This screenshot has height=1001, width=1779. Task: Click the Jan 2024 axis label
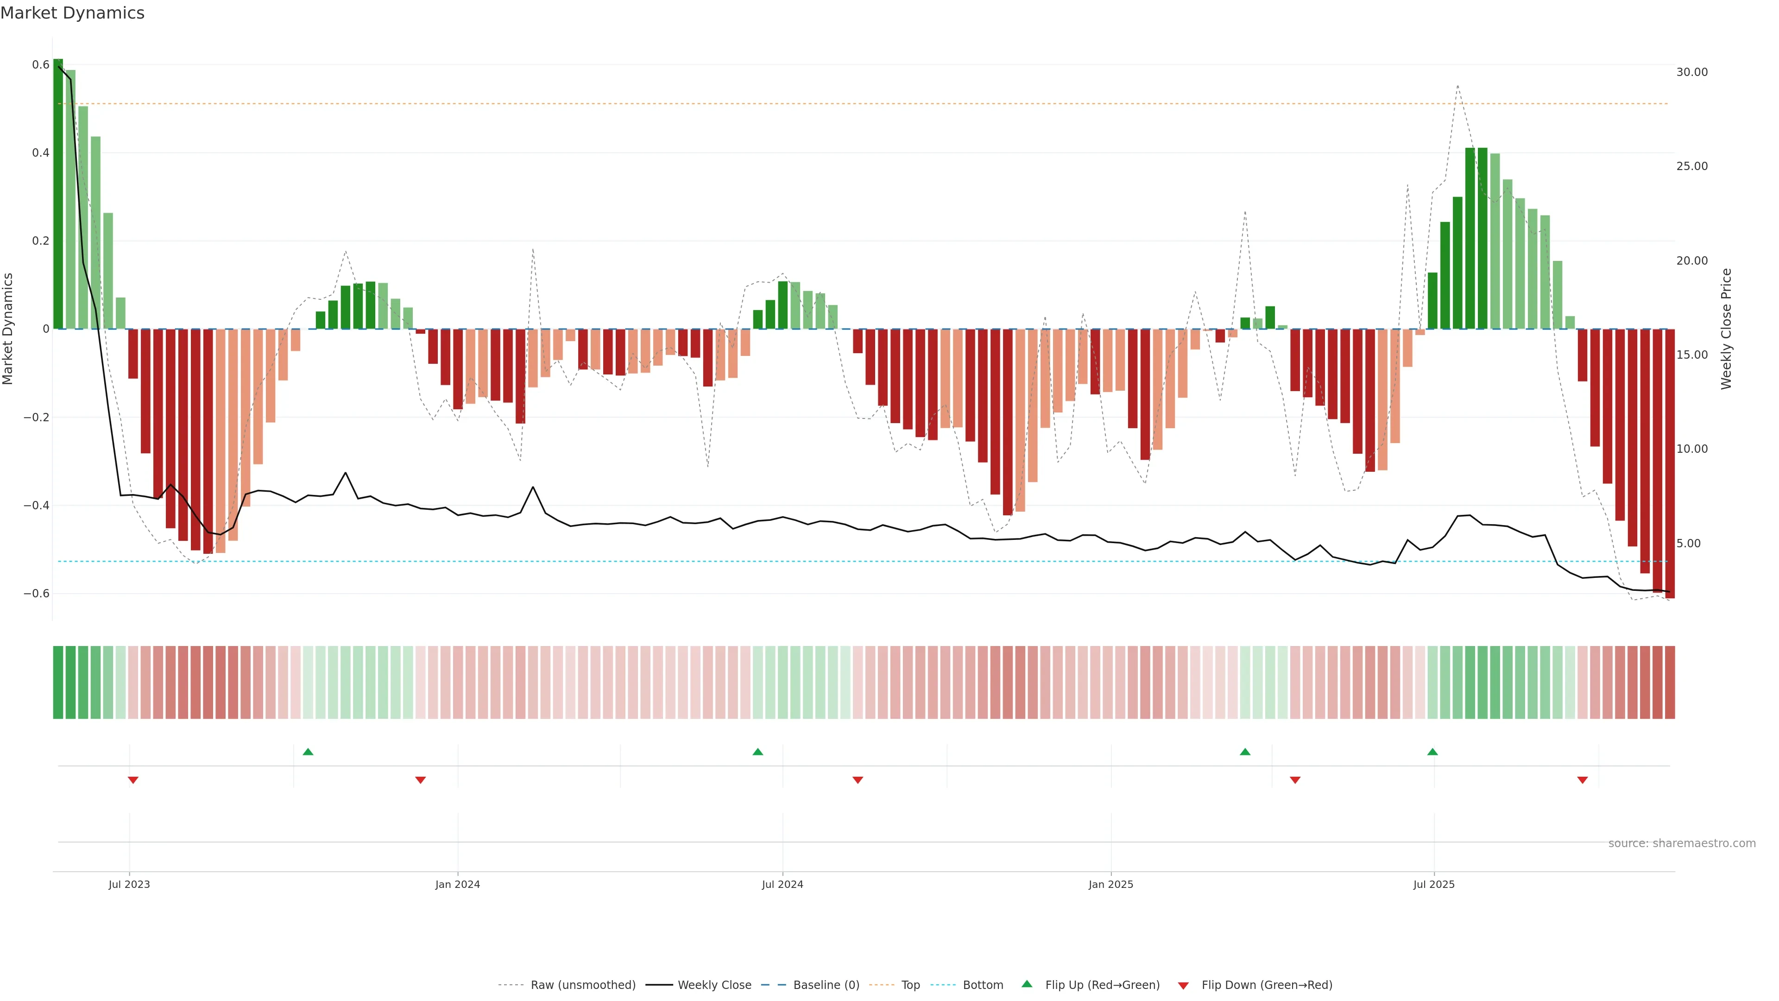pyautogui.click(x=457, y=884)
